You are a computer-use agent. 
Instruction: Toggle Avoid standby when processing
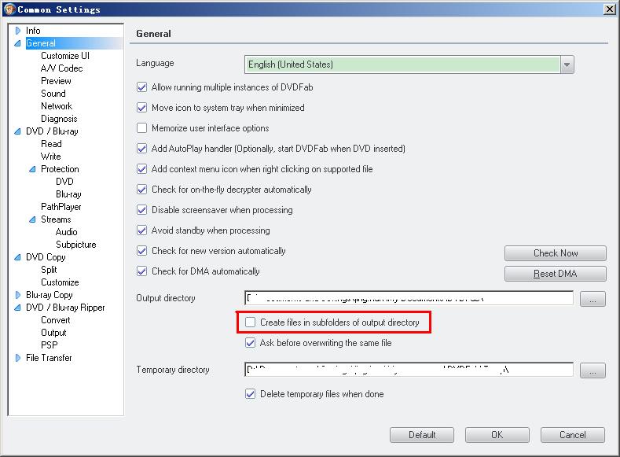(x=141, y=230)
